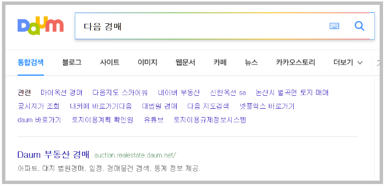
Task: Click related search 넷플릭스 바로가기
Action: [x=267, y=106]
